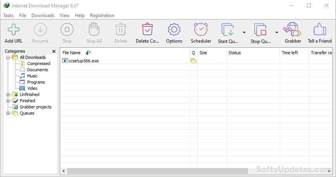Select the All Downloads category
Image resolution: width=336 pixels, height=177 pixels.
click(x=33, y=57)
